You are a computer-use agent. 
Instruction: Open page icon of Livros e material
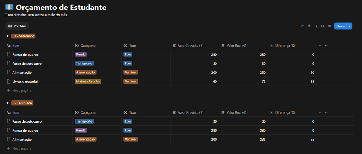[9, 81]
